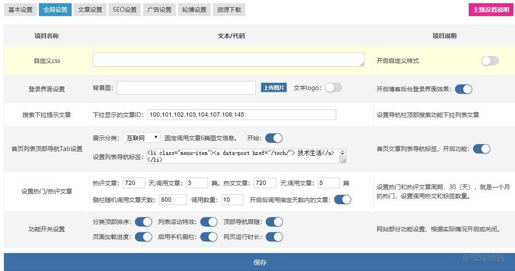
Task: Enable the 开启自定义样式 toggle
Action: [x=489, y=61]
